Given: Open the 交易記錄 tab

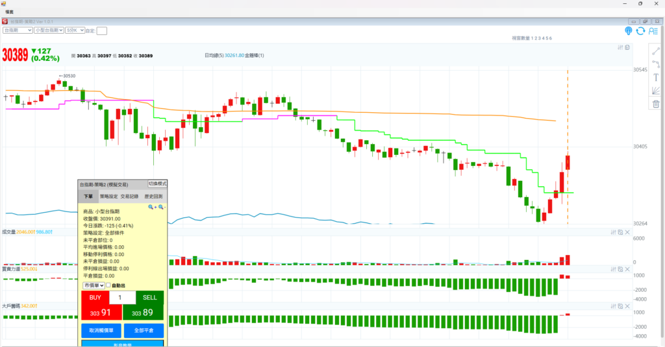Looking at the screenshot, I should 129,196.
